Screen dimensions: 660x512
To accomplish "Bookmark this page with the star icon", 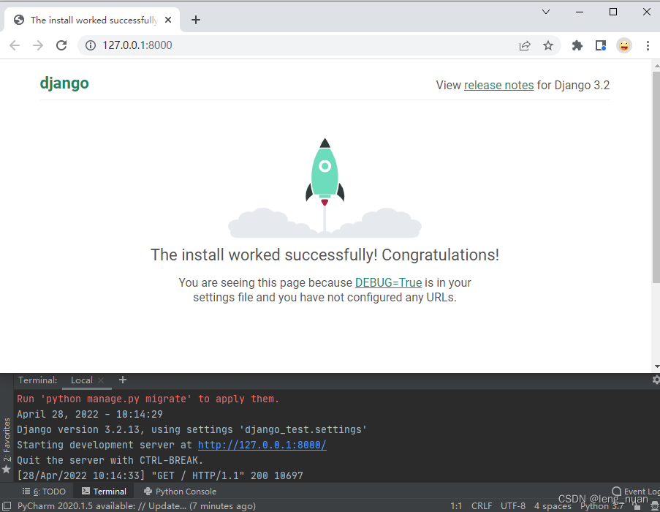I will tap(548, 45).
